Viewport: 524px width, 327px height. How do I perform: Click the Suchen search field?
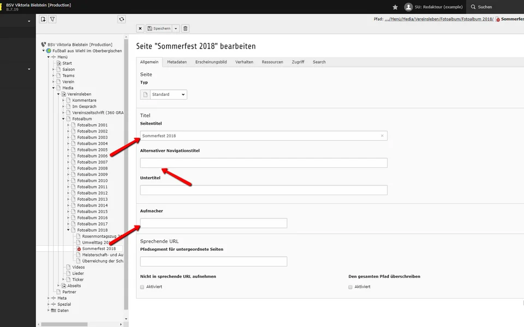tap(495, 7)
